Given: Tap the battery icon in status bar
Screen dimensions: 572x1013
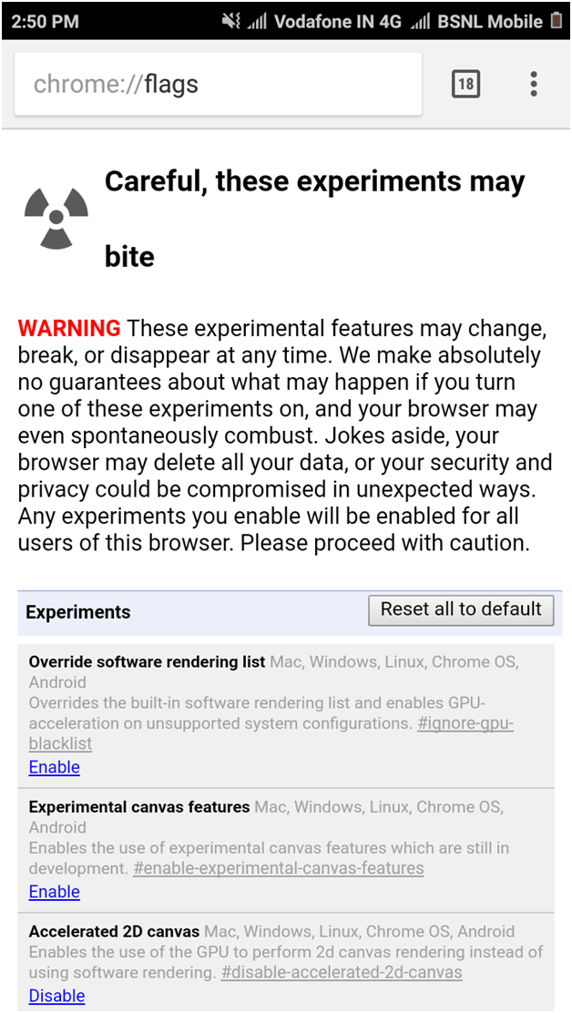Looking at the screenshot, I should (557, 21).
